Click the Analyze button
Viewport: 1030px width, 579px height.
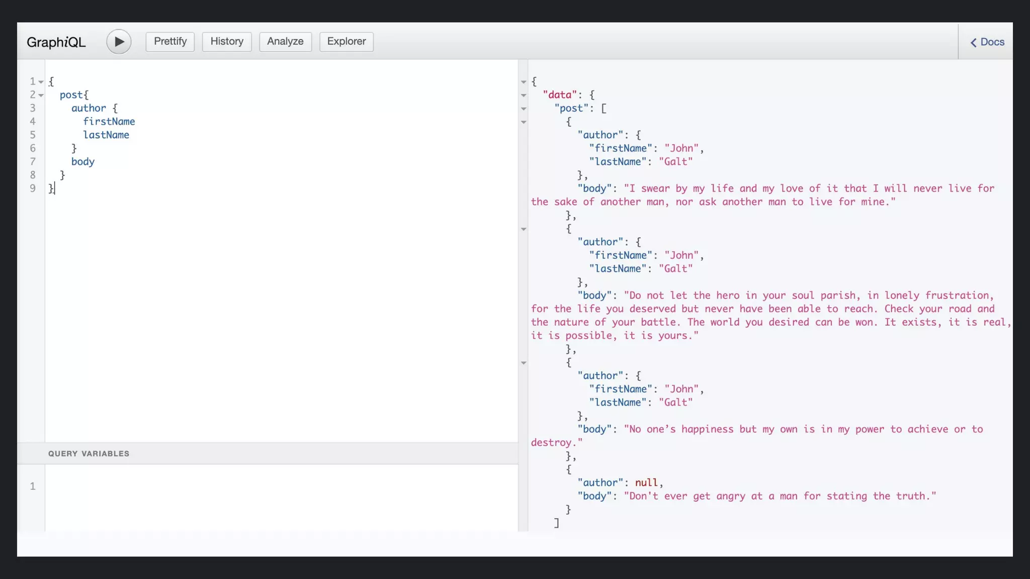285,42
